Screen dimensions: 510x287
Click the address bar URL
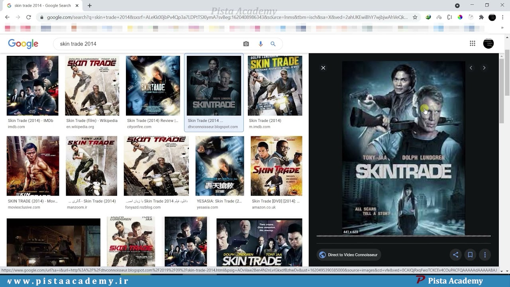point(227,17)
